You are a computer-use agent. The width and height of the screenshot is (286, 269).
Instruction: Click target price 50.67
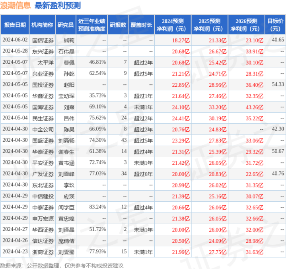278,151
